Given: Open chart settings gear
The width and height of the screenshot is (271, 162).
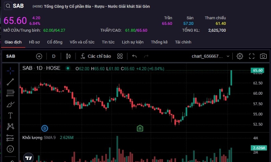Looking at the screenshot, I should point(240,56).
